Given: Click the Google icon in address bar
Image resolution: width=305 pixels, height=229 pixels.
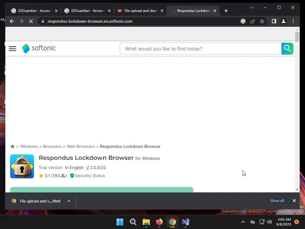Looking at the screenshot, I should pyautogui.click(x=243, y=21).
